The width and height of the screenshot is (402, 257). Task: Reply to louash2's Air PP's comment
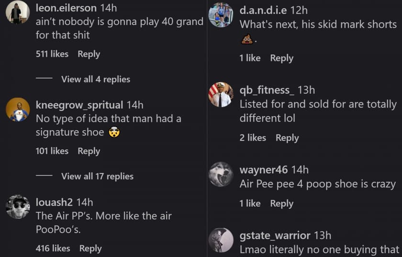(90, 248)
